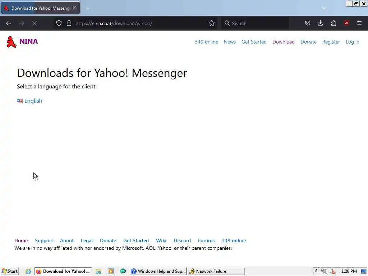Open the footer Home link

(21, 240)
